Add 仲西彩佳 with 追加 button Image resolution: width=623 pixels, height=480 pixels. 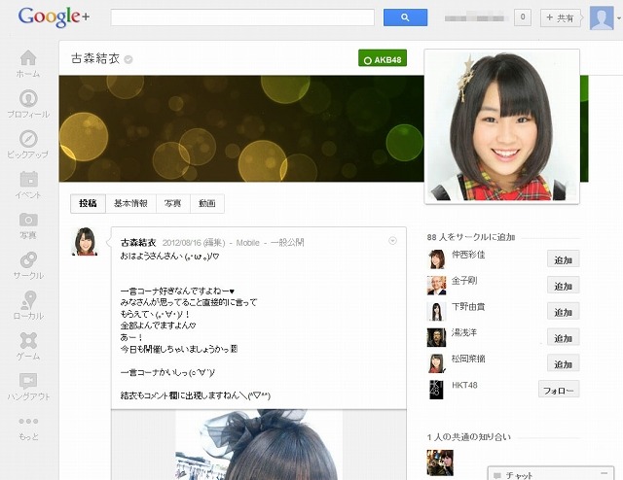563,259
